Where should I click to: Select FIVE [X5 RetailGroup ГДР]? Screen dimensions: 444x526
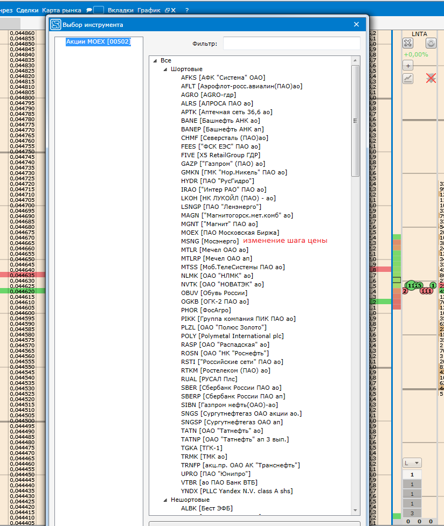pyautogui.click(x=221, y=155)
